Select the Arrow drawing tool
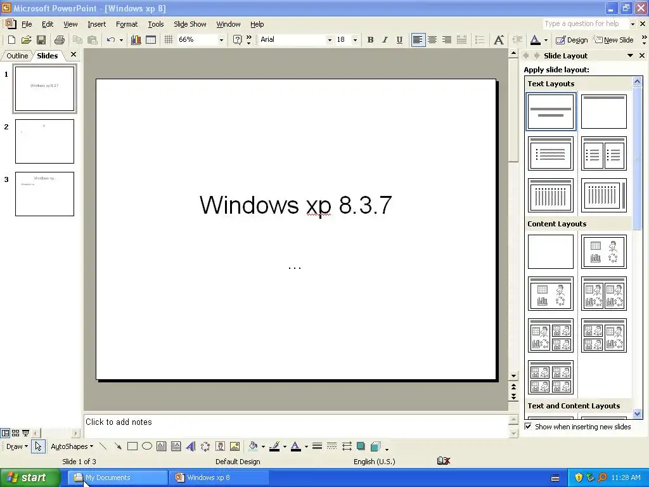 tap(118, 446)
